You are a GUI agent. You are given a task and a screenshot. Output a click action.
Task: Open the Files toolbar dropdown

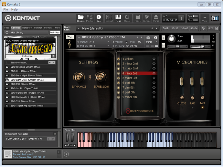(x=138, y=18)
